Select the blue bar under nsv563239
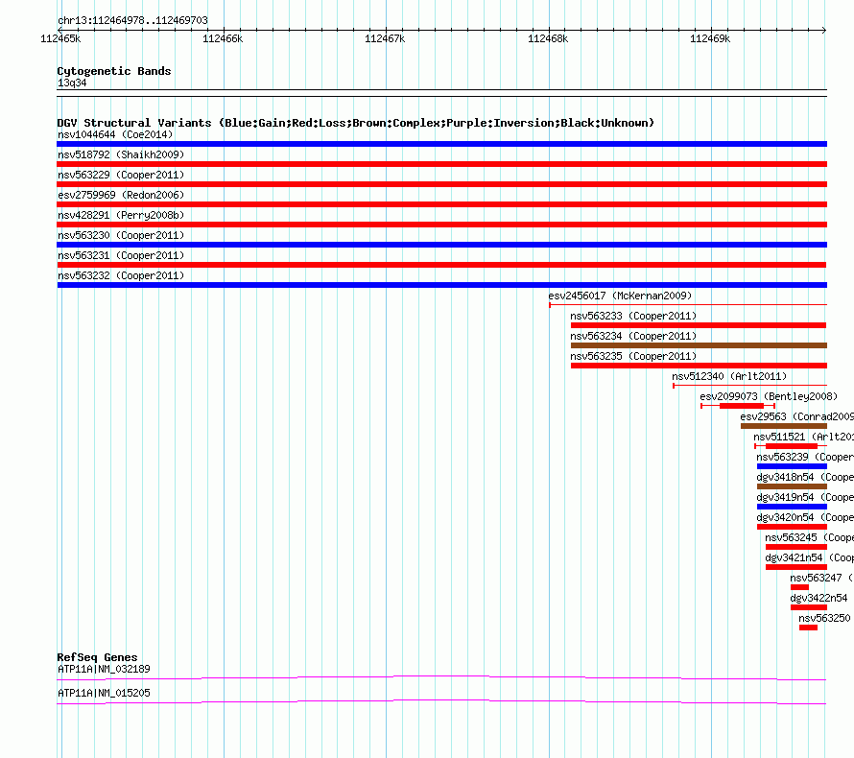This screenshot has height=758, width=854. click(792, 466)
